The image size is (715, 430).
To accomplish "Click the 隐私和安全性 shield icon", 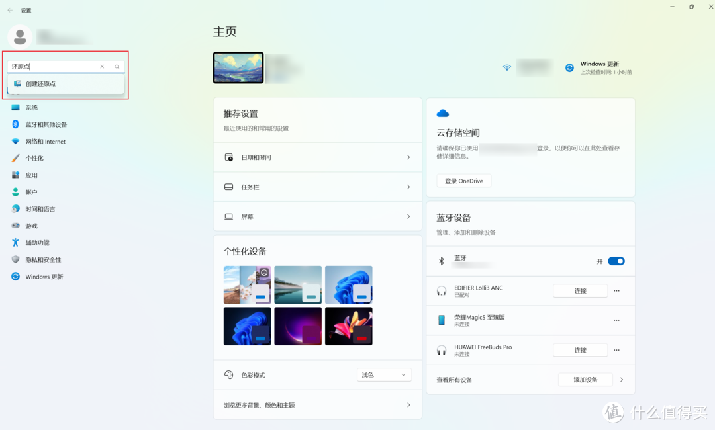I will tap(15, 259).
